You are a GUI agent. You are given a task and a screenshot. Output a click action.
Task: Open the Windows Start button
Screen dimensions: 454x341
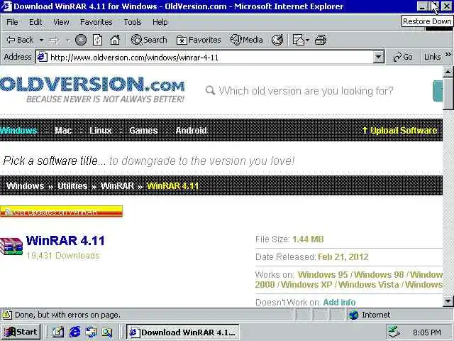click(21, 332)
